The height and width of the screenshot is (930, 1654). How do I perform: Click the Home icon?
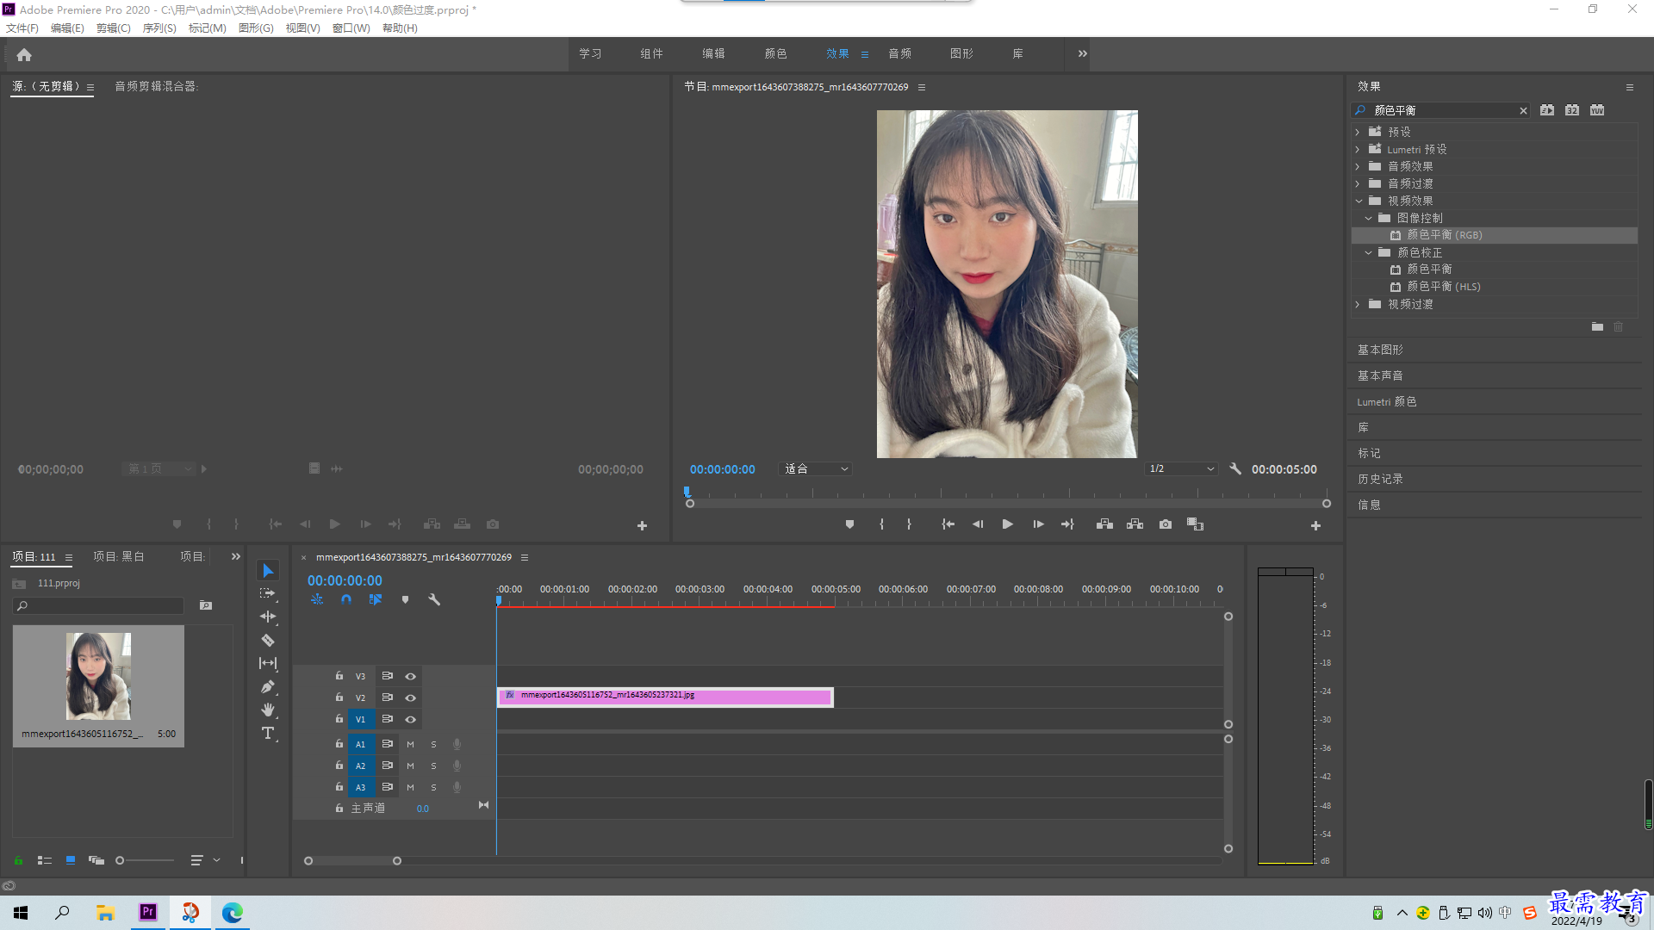click(24, 54)
